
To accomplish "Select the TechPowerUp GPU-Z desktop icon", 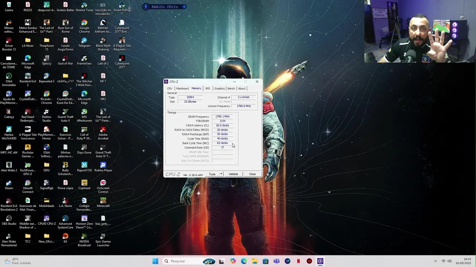I will point(28,169).
